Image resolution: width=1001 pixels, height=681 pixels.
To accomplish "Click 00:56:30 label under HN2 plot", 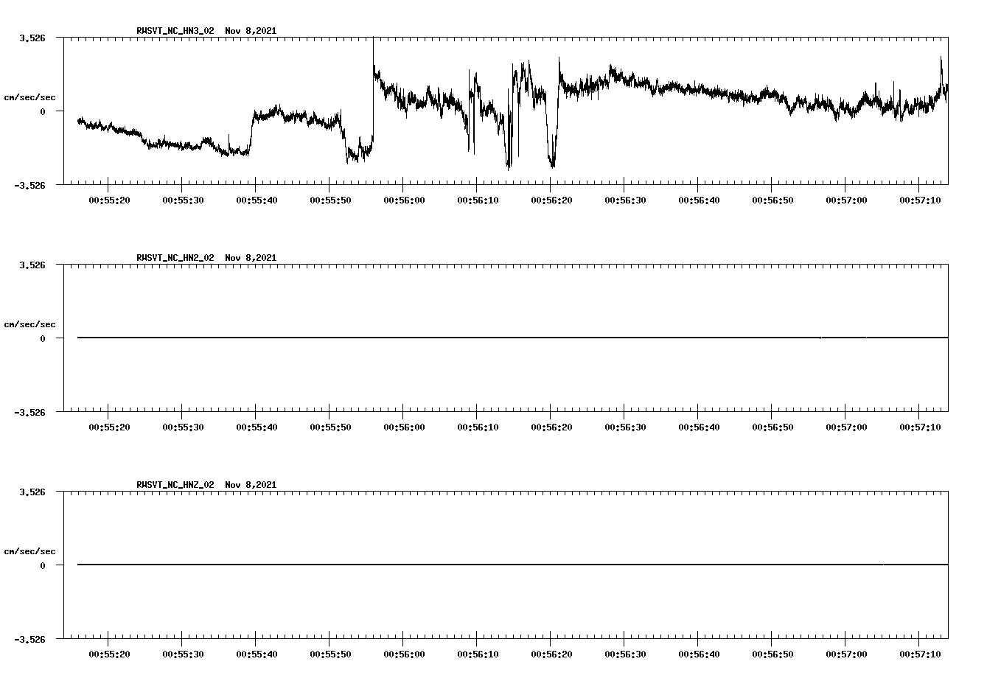I will [626, 427].
